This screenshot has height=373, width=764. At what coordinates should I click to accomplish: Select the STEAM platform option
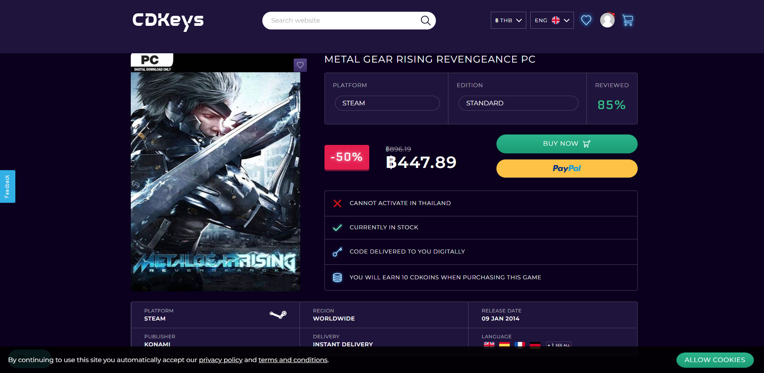(387, 103)
